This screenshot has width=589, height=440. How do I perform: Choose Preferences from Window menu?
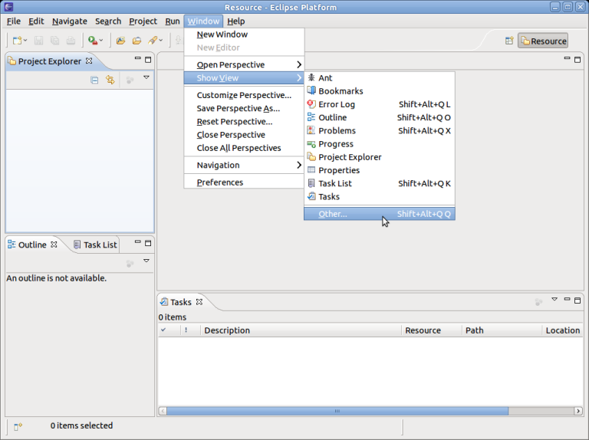[219, 182]
